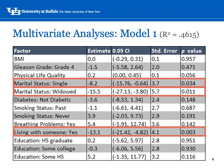Select the Living with someone: Yes cell
The width and height of the screenshot is (224, 168).
point(46,132)
